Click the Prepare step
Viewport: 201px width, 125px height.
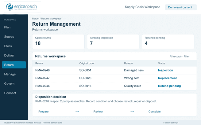point(44,112)
